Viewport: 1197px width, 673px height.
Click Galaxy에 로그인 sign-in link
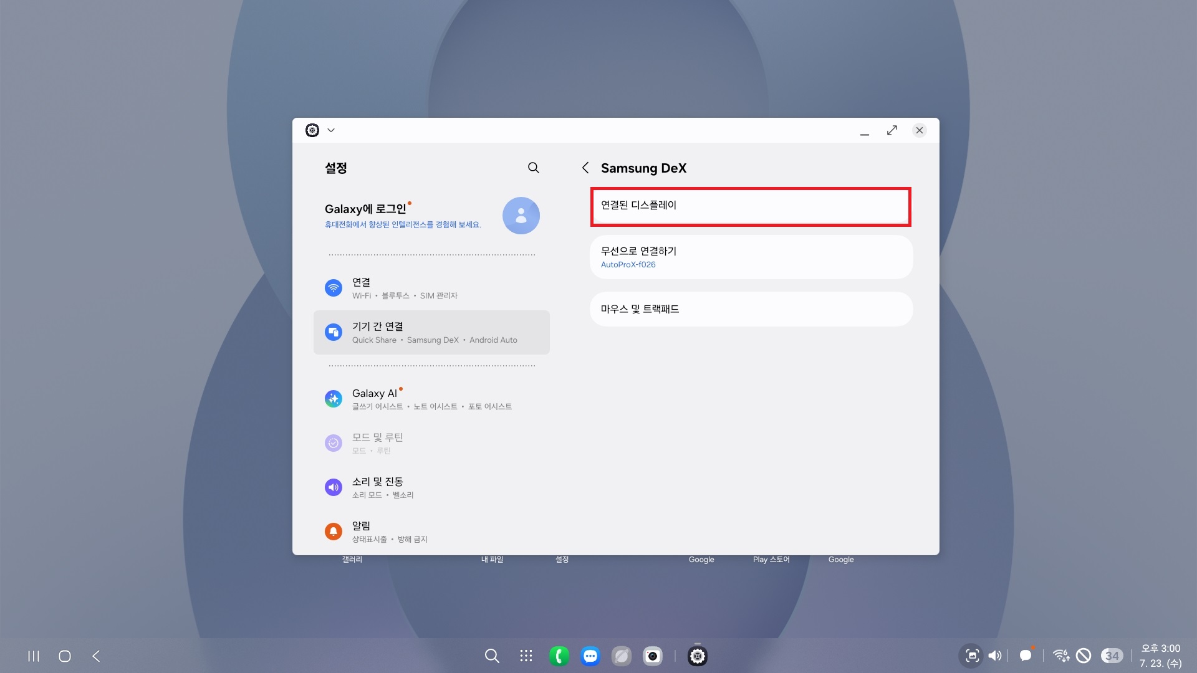pyautogui.click(x=365, y=209)
